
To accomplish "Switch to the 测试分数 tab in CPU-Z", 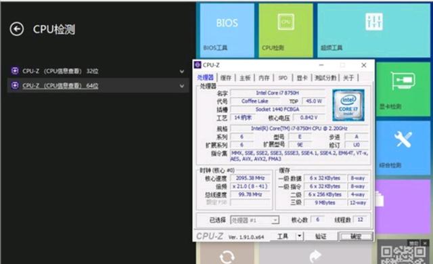I will (325, 78).
